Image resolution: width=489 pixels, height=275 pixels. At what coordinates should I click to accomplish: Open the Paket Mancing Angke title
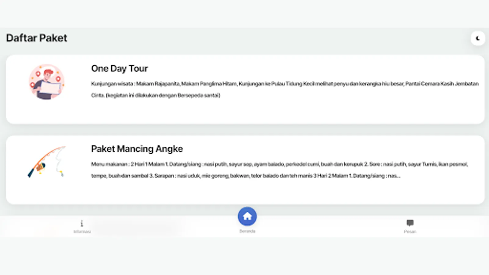137,149
